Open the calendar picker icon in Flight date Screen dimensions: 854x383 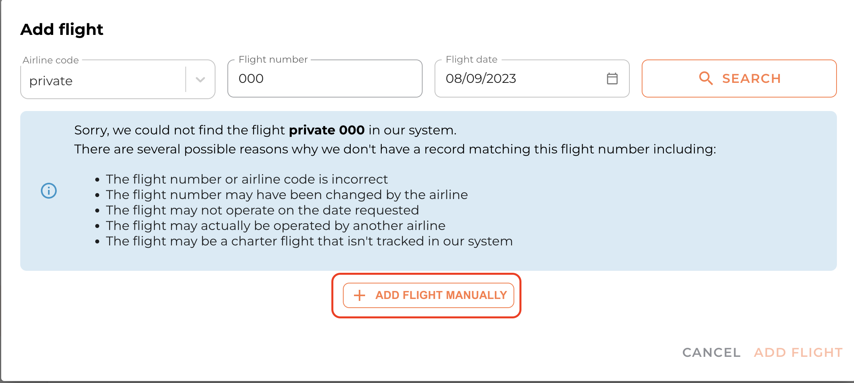coord(612,79)
